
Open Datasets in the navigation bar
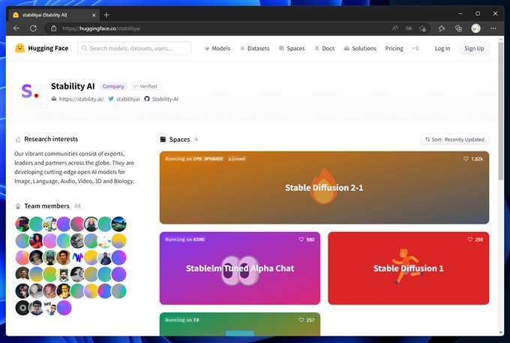point(255,48)
